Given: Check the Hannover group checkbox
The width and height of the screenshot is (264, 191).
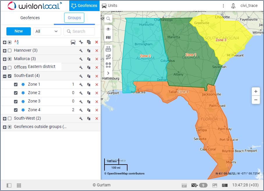Looking at the screenshot, I should point(10,51).
